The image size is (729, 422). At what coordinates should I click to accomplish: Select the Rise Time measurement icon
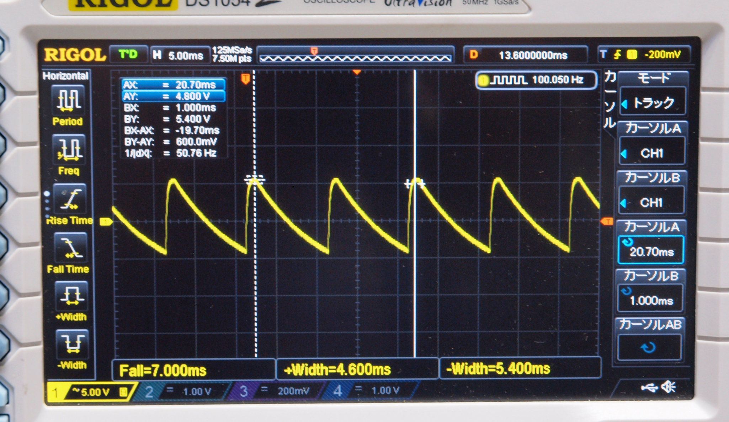70,199
